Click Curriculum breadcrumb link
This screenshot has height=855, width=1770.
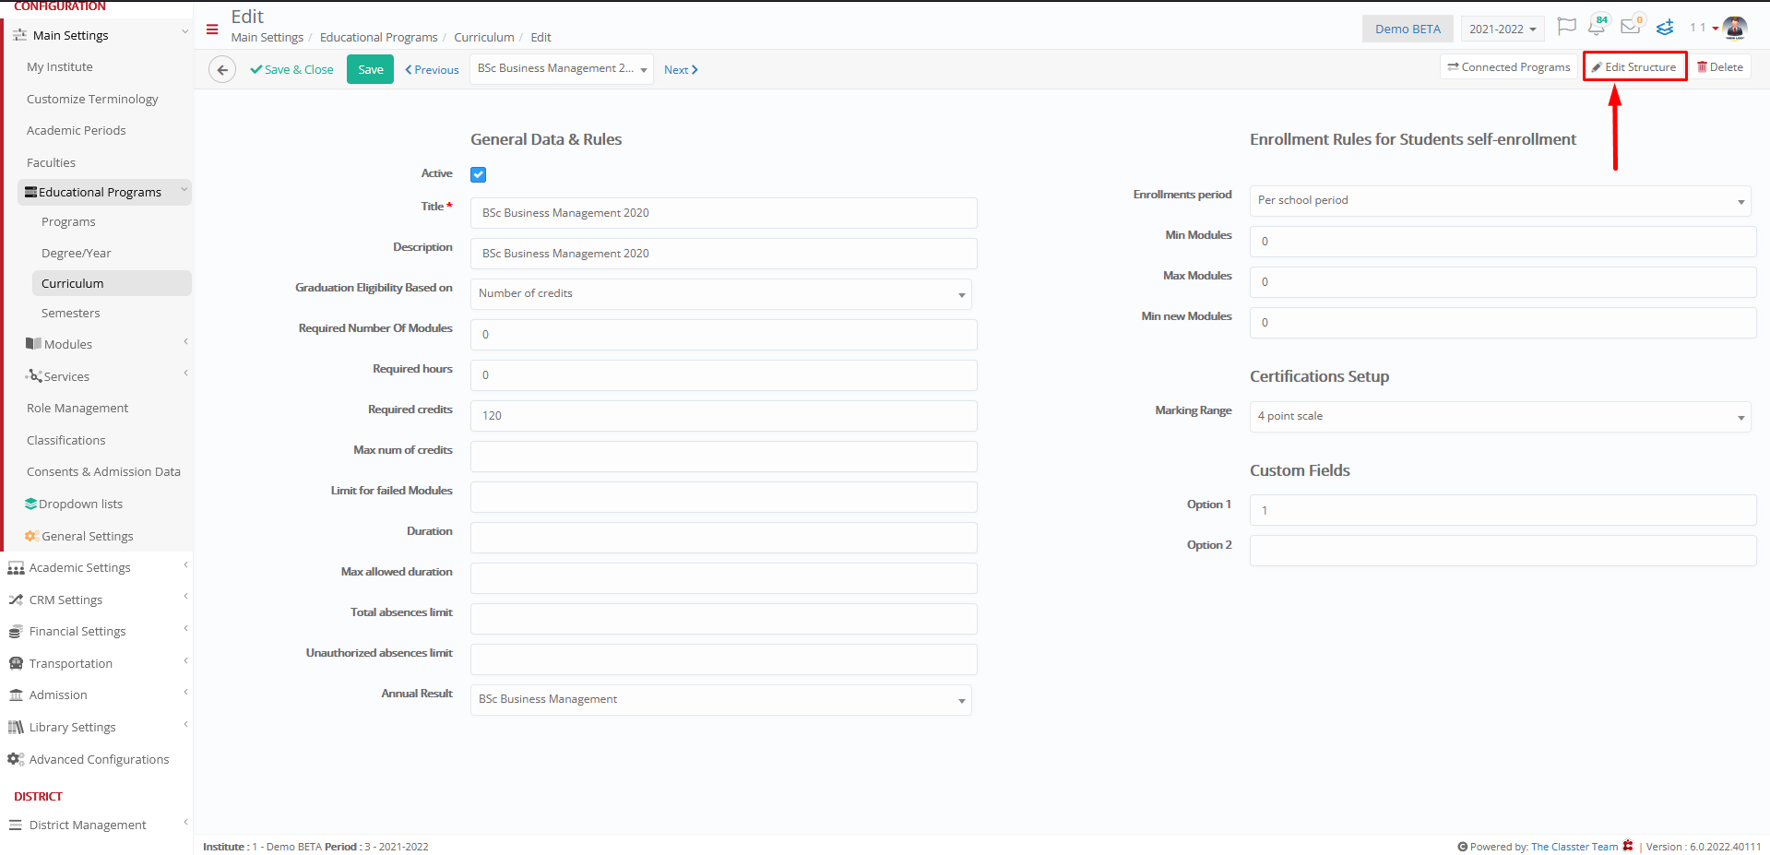pyautogui.click(x=484, y=38)
